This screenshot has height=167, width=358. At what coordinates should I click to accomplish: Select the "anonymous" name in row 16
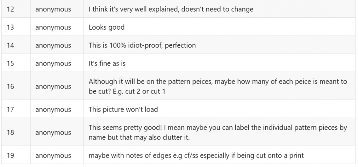coord(53,86)
